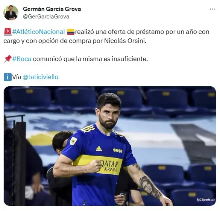Click the sleeve badge on the jersey
This screenshot has width=220, height=211.
pyautogui.click(x=73, y=141)
